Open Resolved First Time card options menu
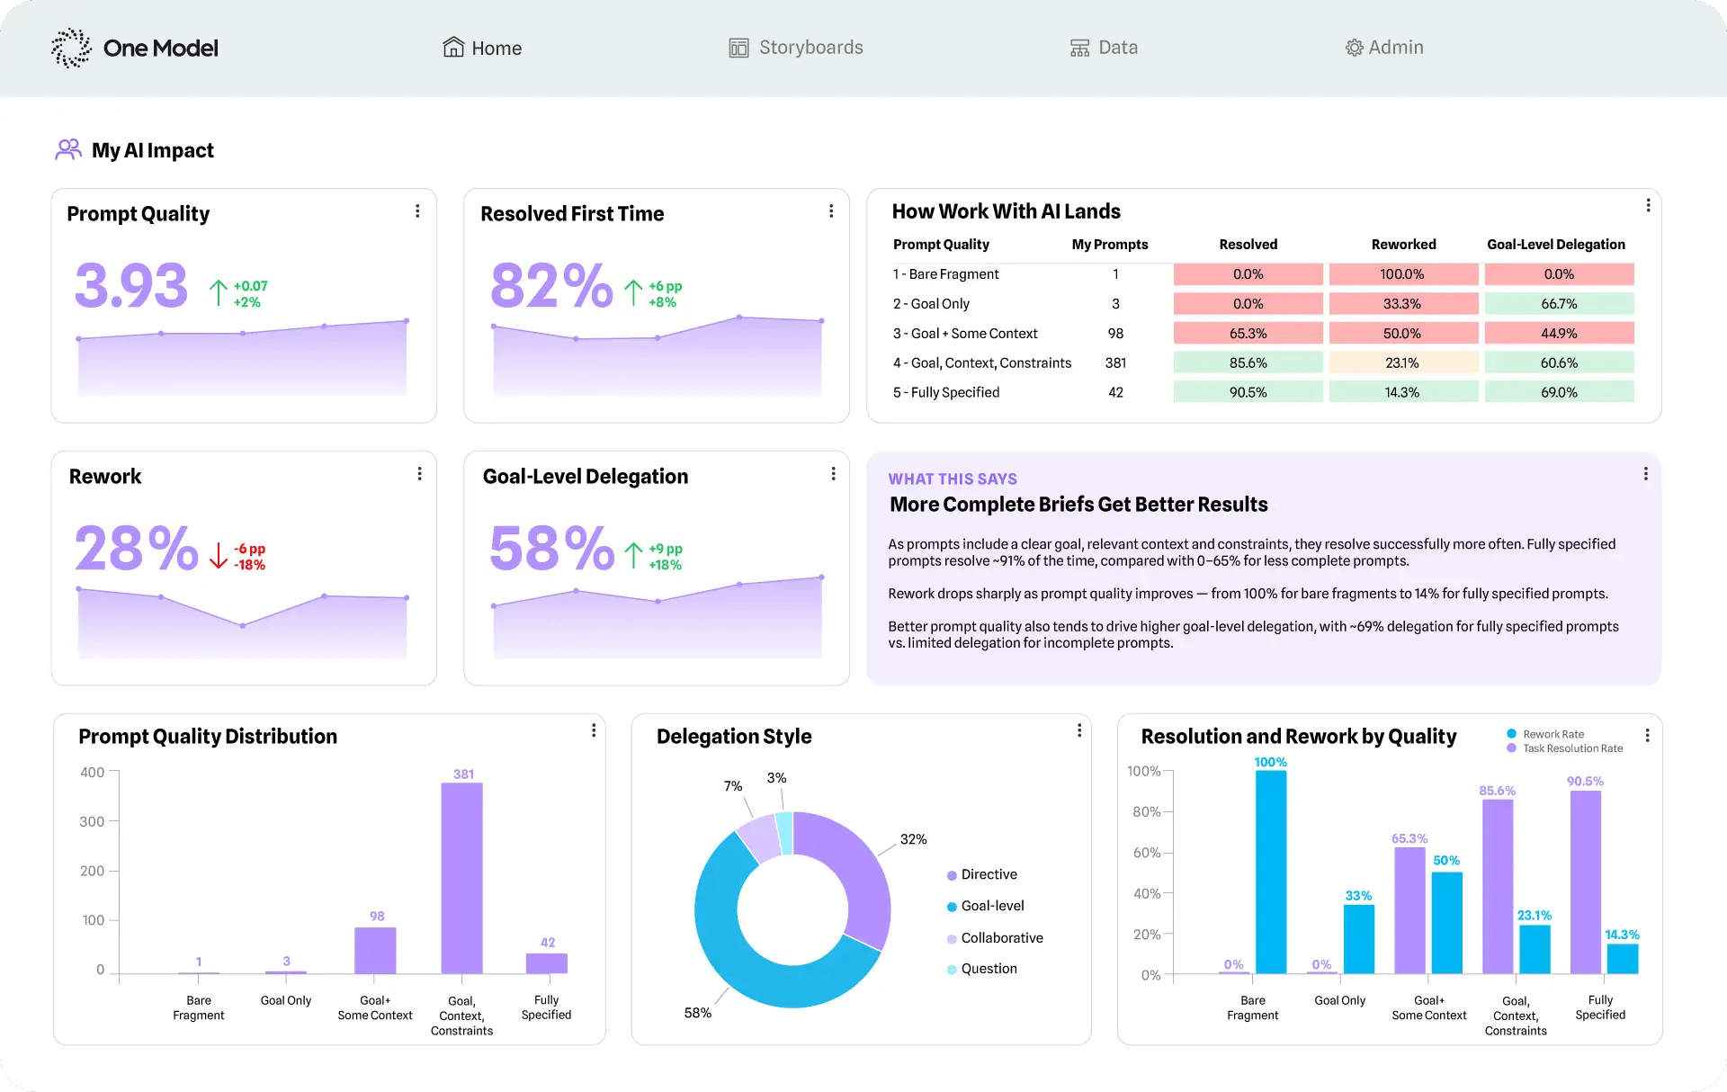1727x1092 pixels. coord(831,210)
